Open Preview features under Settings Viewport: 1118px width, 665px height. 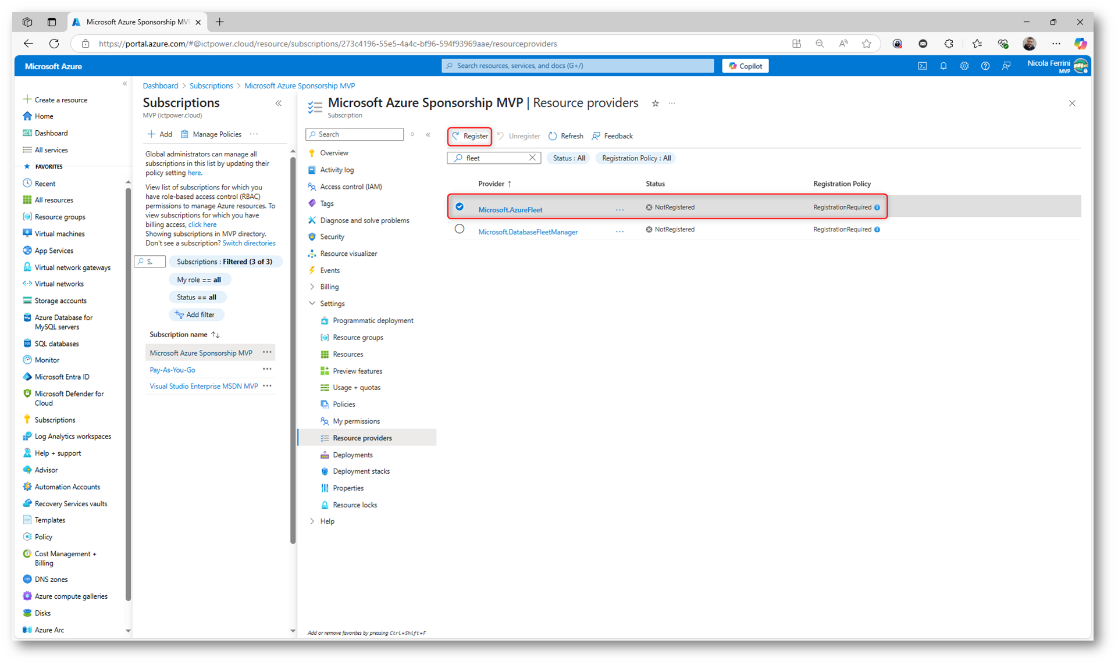pos(357,371)
